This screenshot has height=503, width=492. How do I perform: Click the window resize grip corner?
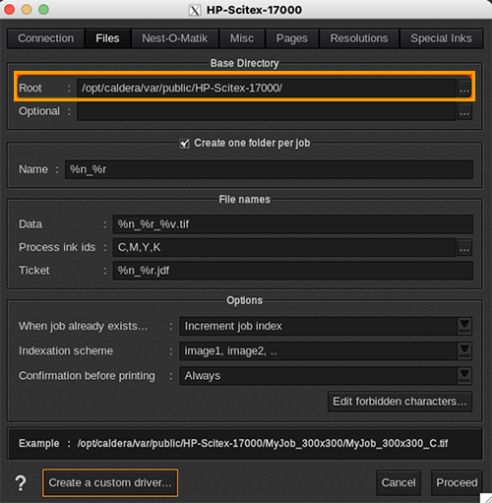tap(486, 498)
